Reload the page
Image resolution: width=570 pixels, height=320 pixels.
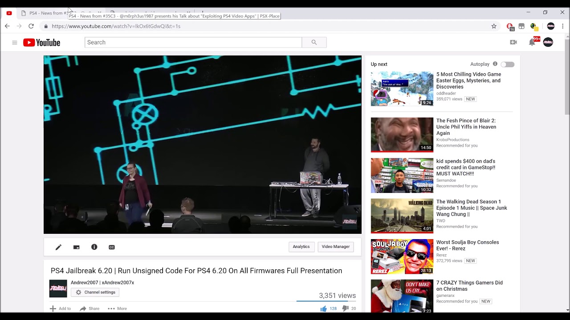click(31, 26)
